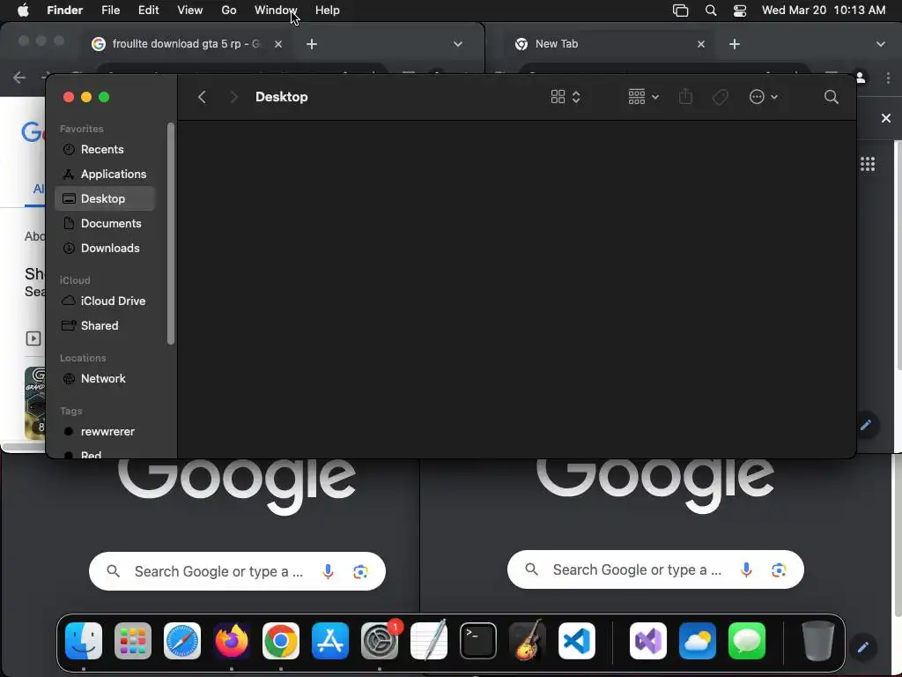The image size is (902, 677).
Task: Open Messages from the Dock
Action: click(x=747, y=641)
